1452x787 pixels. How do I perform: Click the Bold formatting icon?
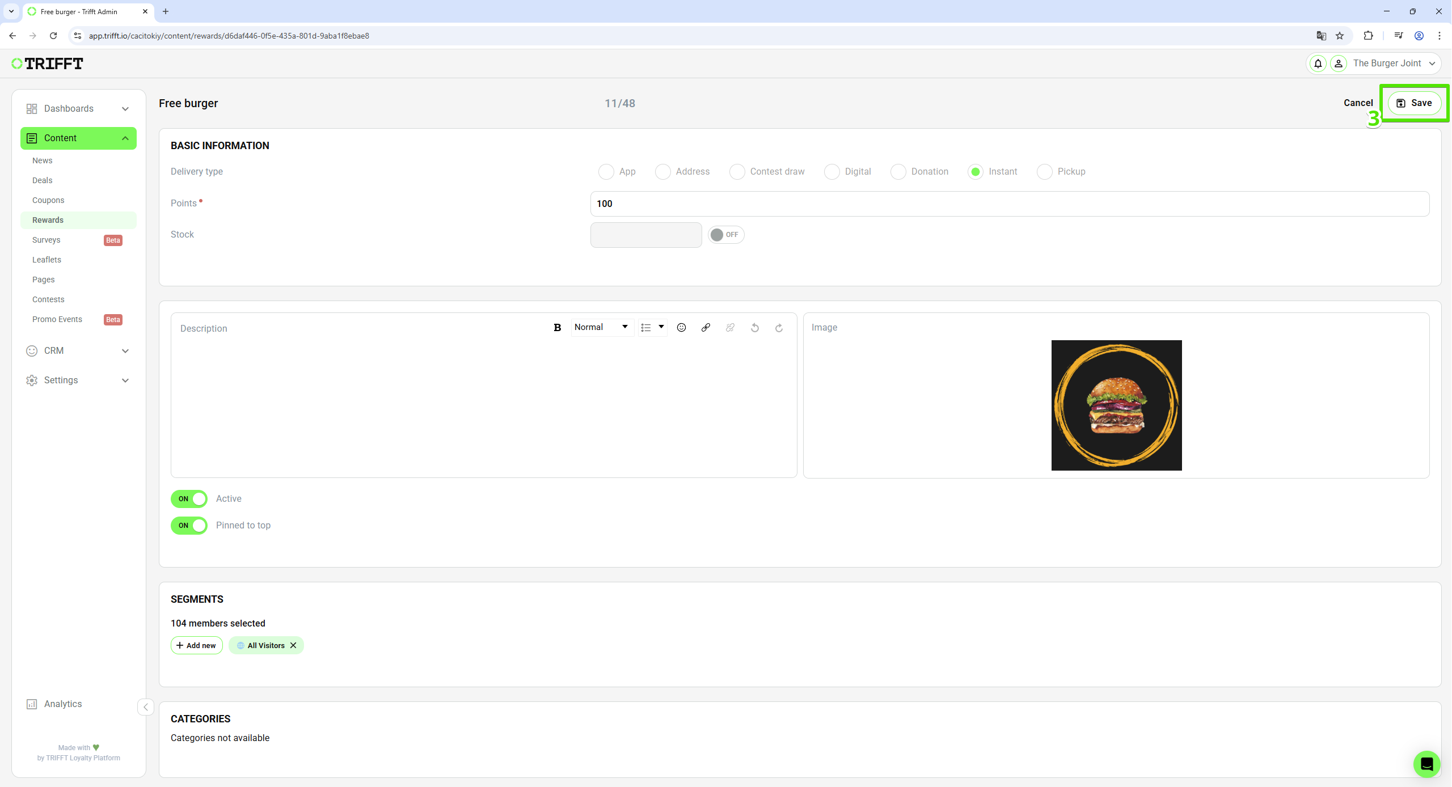[557, 328]
